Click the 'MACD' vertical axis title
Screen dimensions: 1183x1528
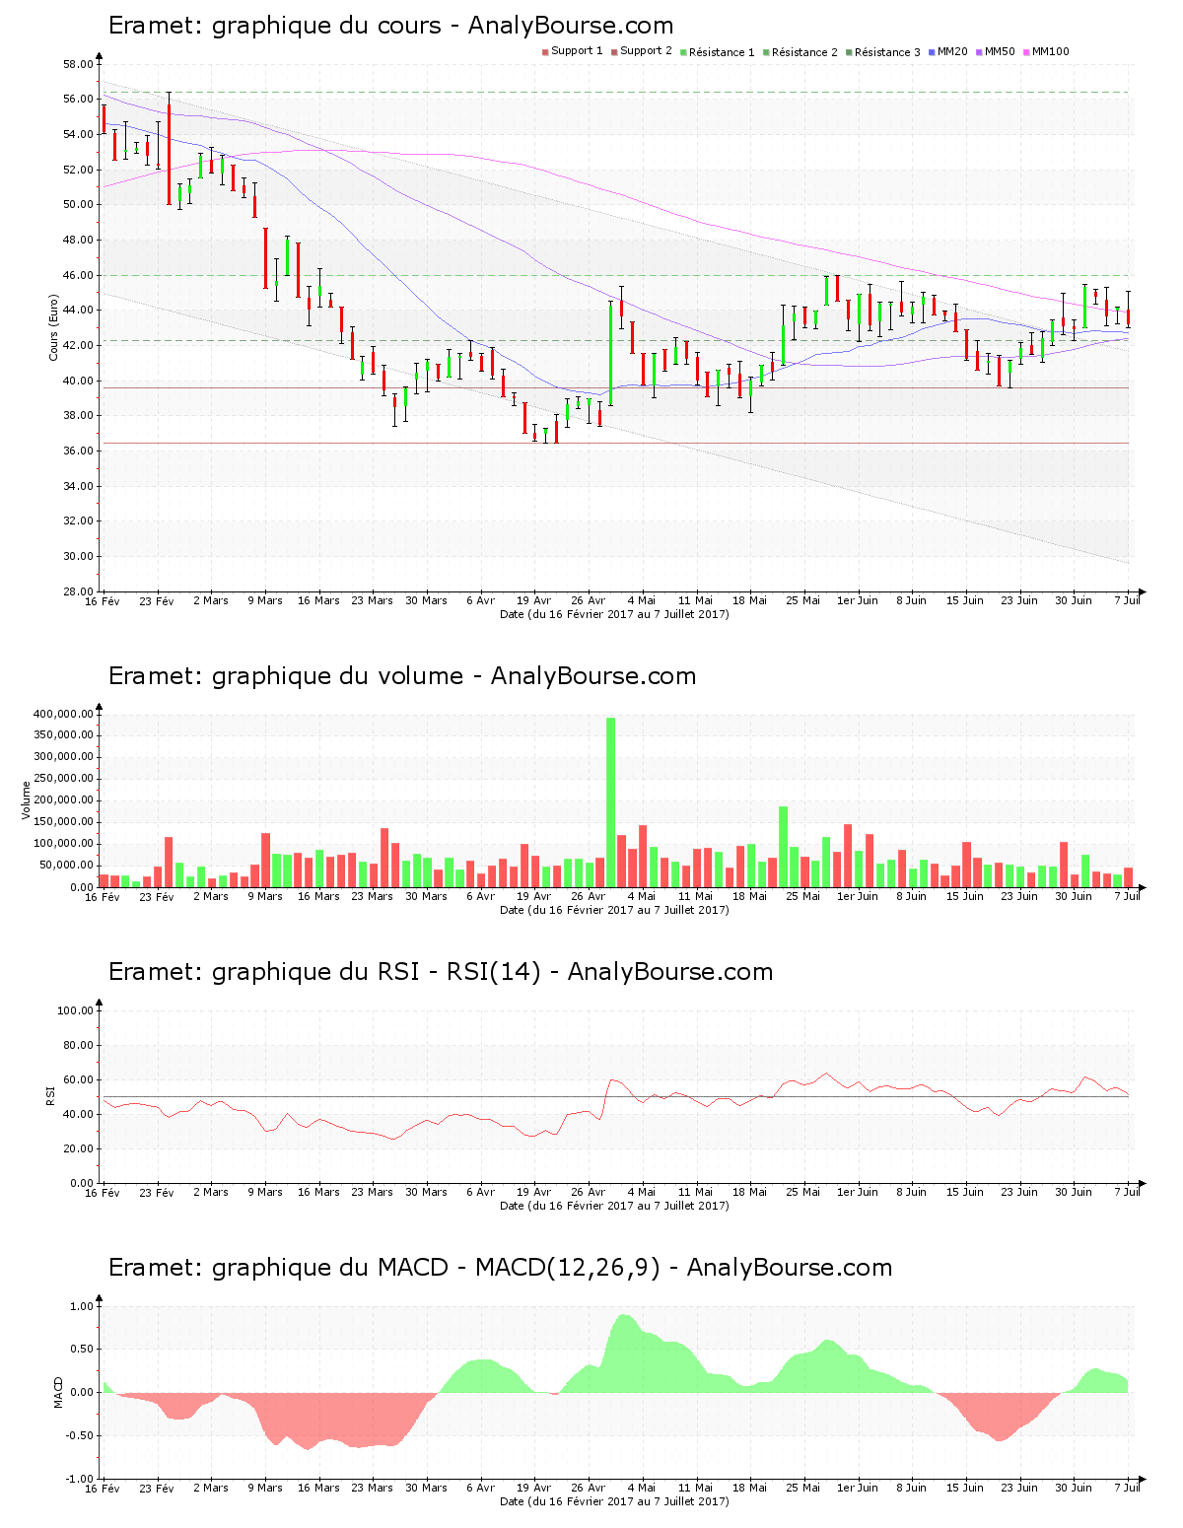[58, 1392]
